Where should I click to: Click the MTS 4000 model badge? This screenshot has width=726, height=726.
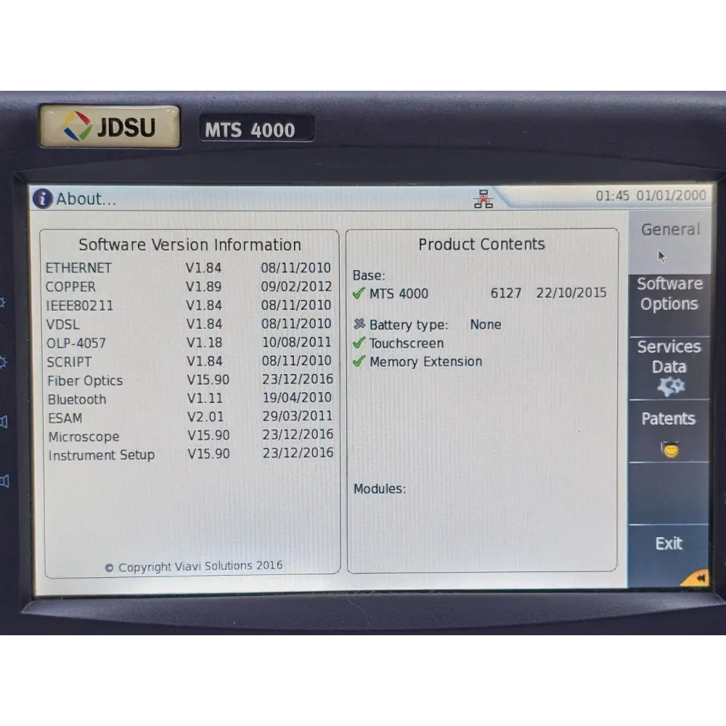click(x=256, y=129)
